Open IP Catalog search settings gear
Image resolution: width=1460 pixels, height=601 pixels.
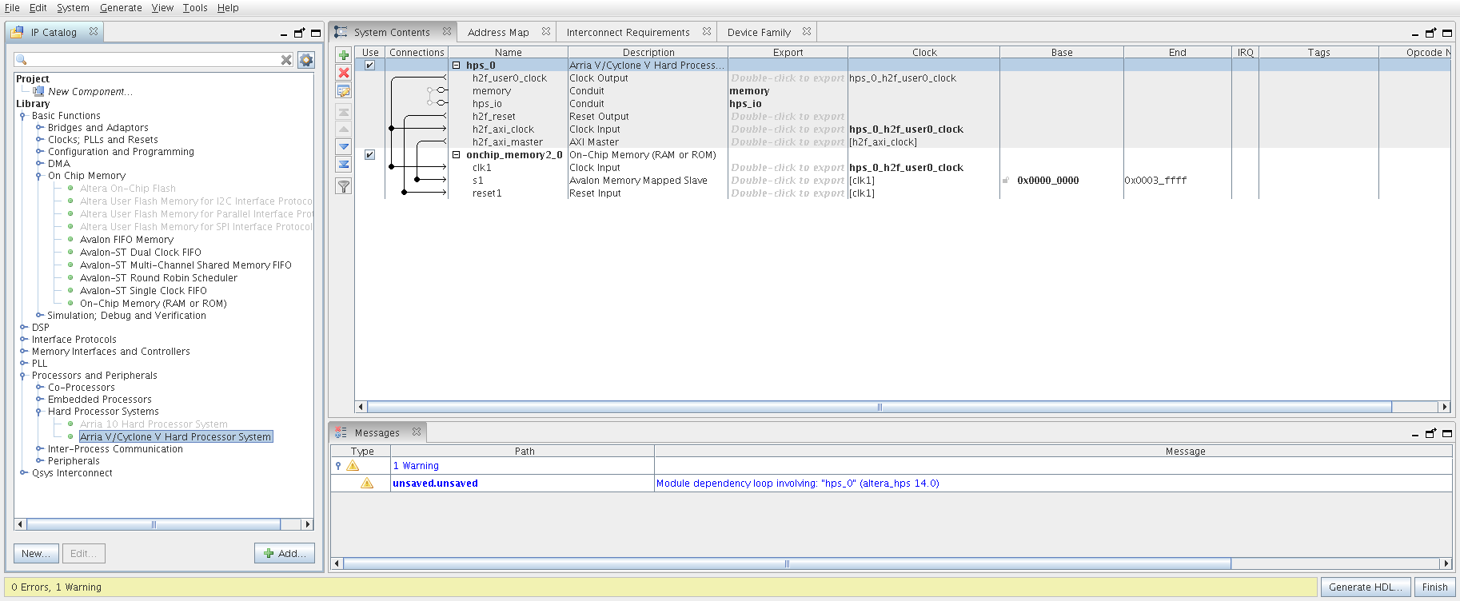tap(305, 60)
